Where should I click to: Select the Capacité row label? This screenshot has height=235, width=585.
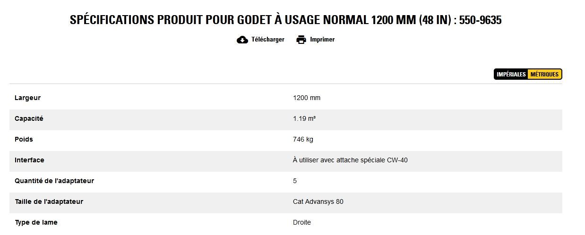[29, 118]
